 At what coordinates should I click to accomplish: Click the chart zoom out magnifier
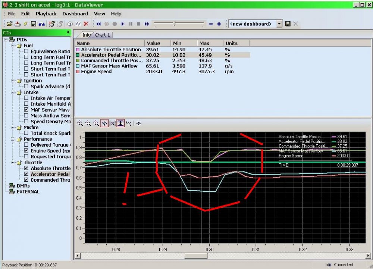coord(88,123)
